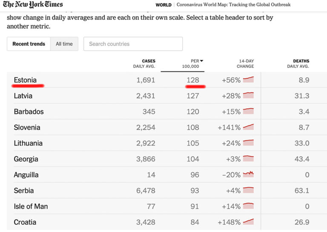Image resolution: width=327 pixels, height=232 pixels.
Task: Click Latvia's 14-day trend sparkline chart
Action: click(x=248, y=95)
